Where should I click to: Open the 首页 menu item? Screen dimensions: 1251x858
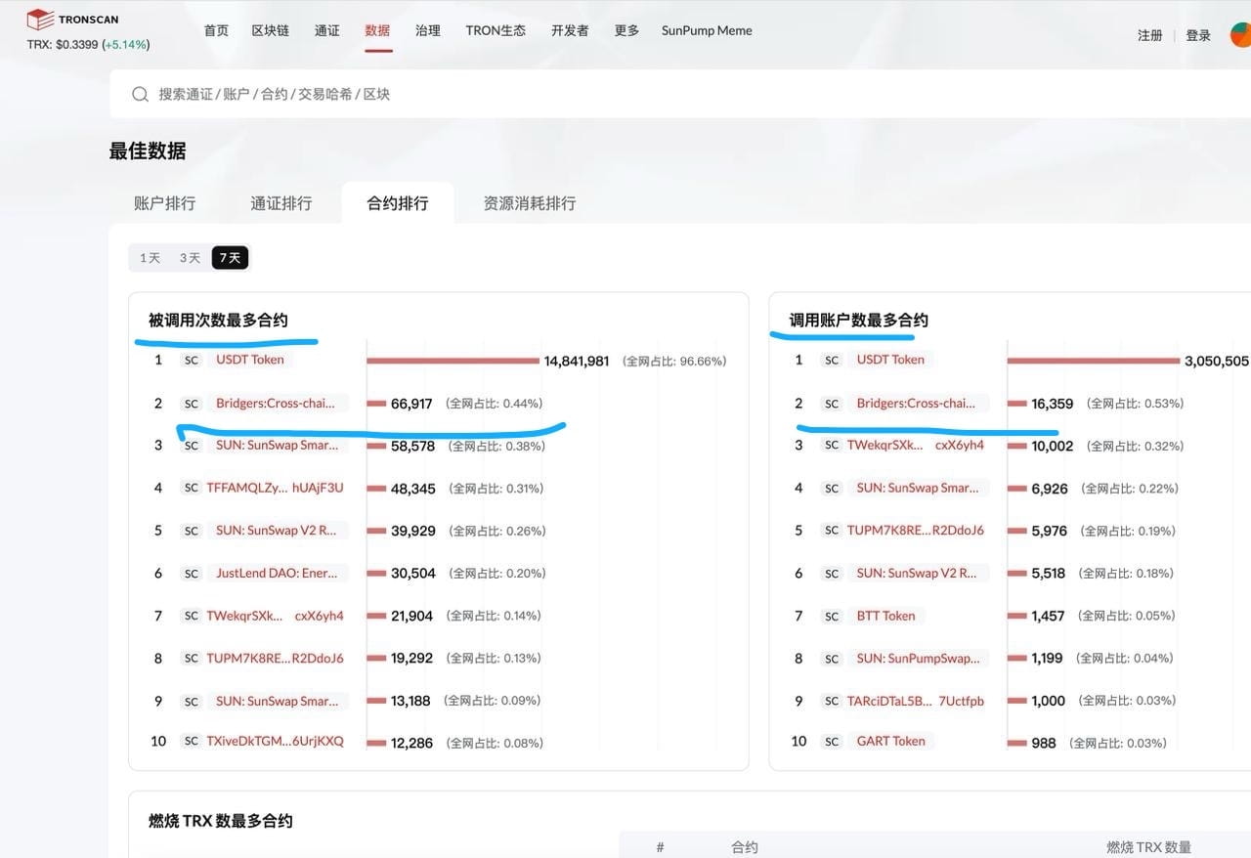(x=216, y=30)
